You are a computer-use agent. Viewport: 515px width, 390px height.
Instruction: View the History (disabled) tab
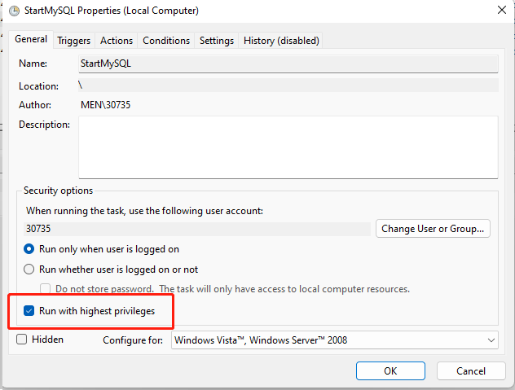point(281,41)
